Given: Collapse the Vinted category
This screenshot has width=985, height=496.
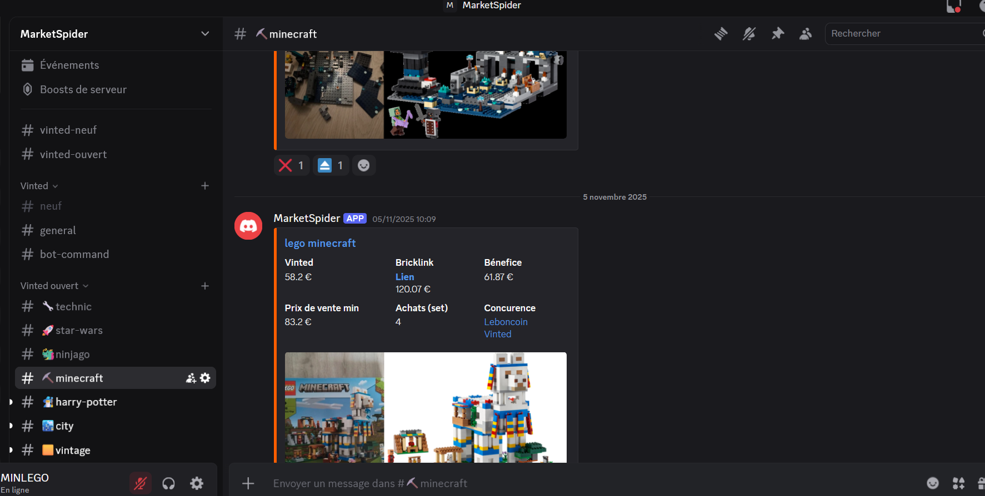Looking at the screenshot, I should [x=39, y=186].
